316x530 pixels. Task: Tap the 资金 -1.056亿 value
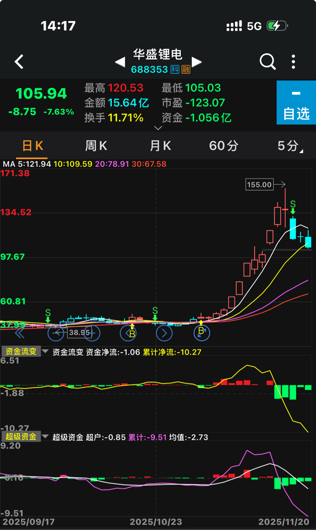click(208, 118)
